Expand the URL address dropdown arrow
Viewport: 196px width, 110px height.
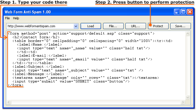[76, 26]
